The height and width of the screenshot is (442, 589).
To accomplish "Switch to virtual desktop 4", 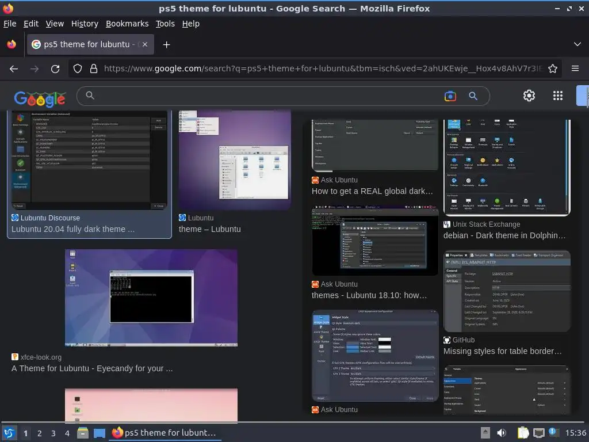I will coord(67,433).
